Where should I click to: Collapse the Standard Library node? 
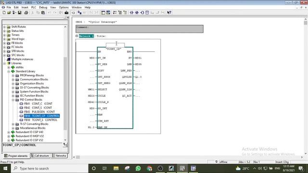(9, 72)
